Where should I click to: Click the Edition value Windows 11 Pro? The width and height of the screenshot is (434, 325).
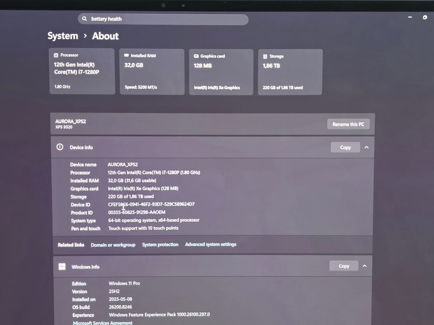(124, 283)
